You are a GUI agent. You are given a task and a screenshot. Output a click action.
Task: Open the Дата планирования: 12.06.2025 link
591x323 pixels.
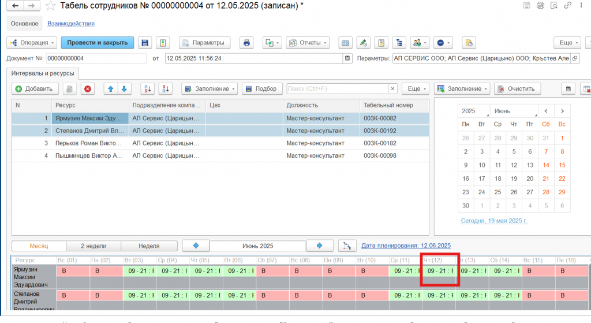[406, 246]
